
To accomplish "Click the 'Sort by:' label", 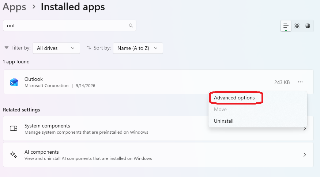I will [102, 48].
